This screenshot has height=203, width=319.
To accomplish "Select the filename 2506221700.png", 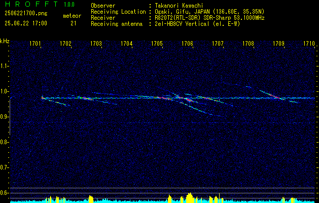I will [26, 13].
